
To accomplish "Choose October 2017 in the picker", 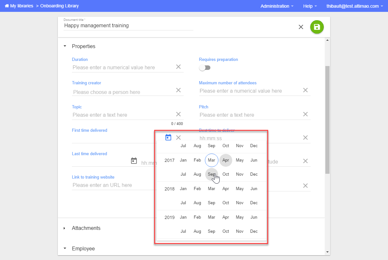I will coord(226,174).
